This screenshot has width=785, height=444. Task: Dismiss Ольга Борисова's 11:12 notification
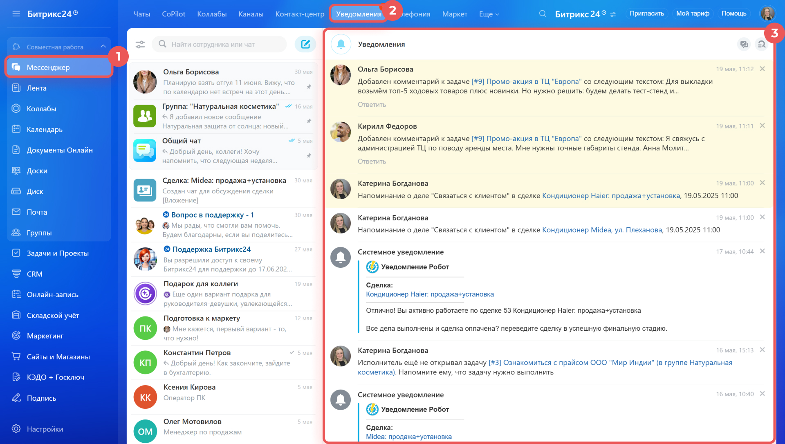tap(762, 69)
